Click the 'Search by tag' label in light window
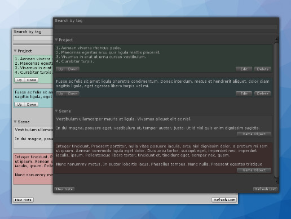This screenshot has height=219, width=291. click(x=28, y=32)
